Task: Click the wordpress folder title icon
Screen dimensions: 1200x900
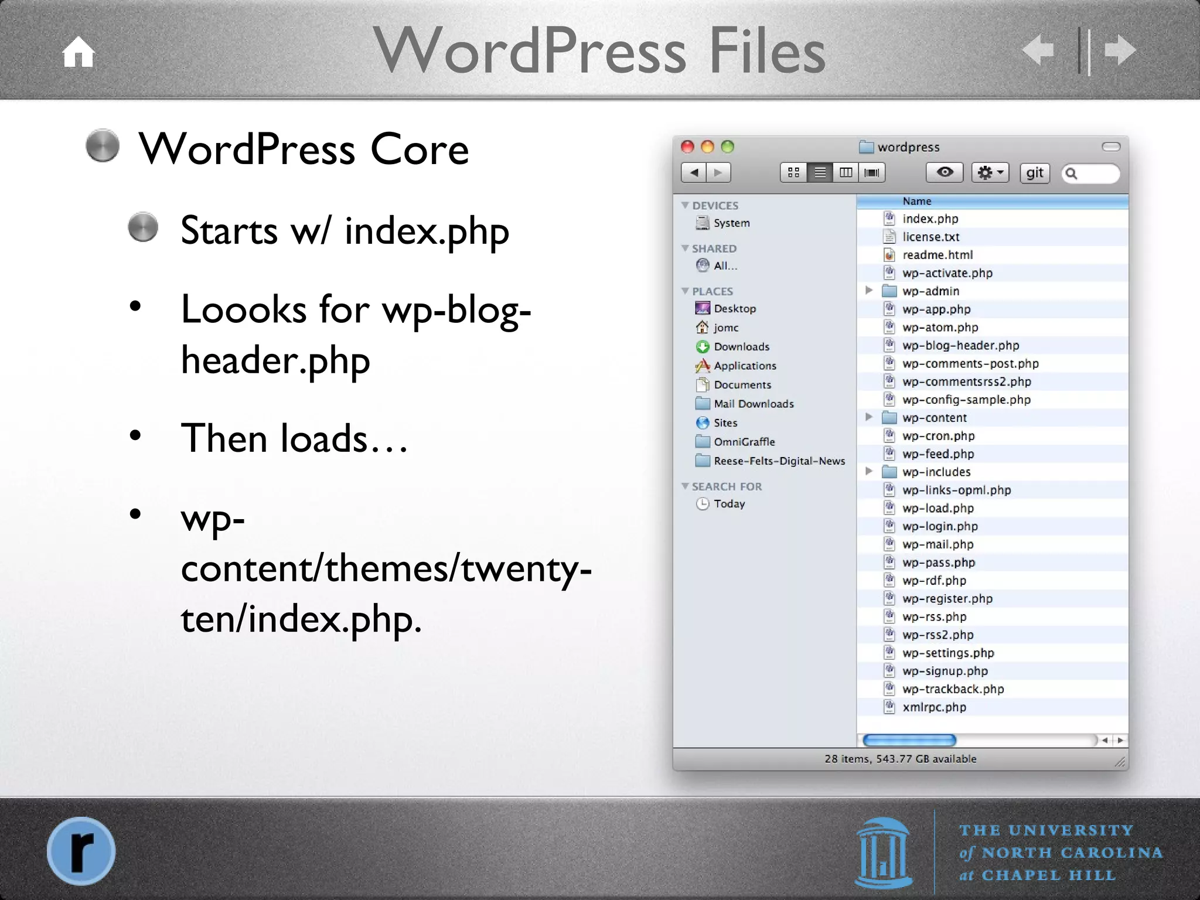Action: (866, 146)
